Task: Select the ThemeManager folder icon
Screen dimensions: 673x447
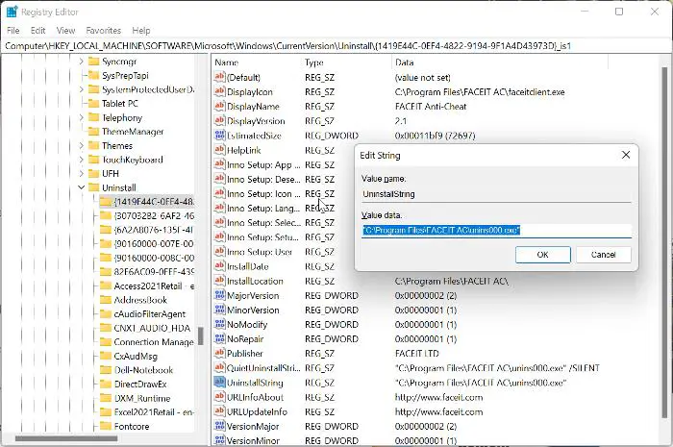Action: point(93,132)
